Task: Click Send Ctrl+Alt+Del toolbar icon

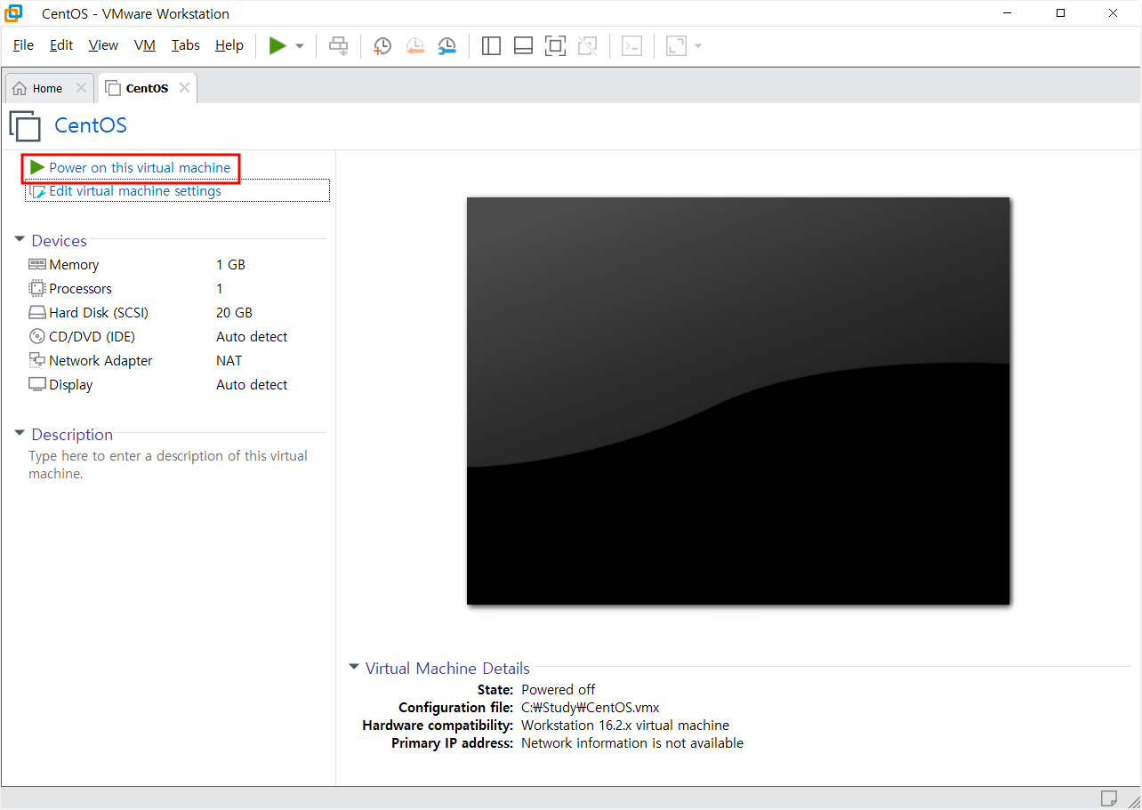Action: point(339,45)
